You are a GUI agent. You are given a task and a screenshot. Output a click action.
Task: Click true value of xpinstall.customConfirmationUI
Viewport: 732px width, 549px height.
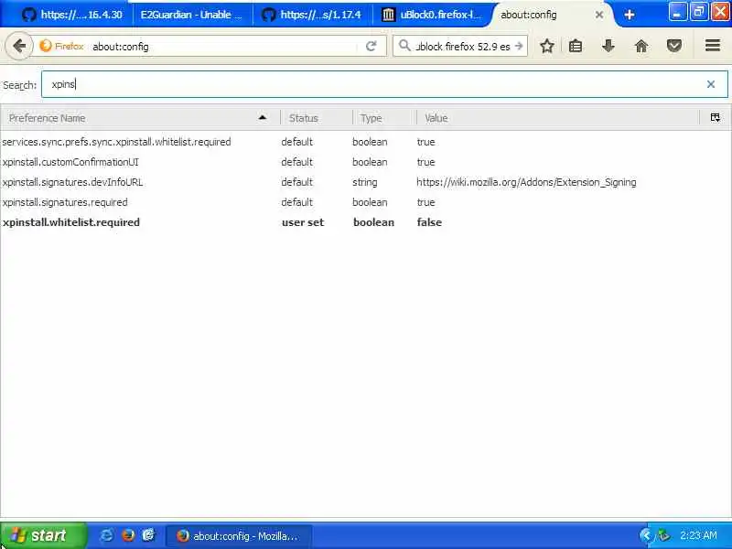[425, 162]
